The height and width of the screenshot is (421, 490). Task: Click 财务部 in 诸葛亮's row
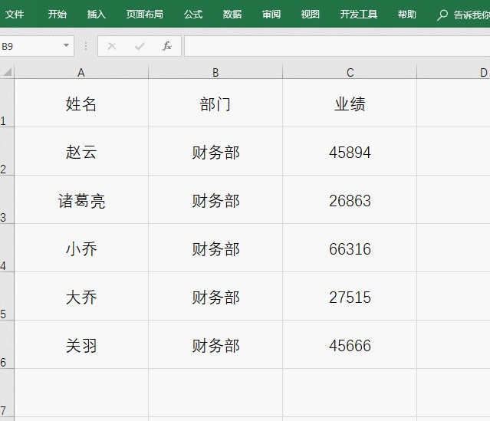pyautogui.click(x=215, y=199)
